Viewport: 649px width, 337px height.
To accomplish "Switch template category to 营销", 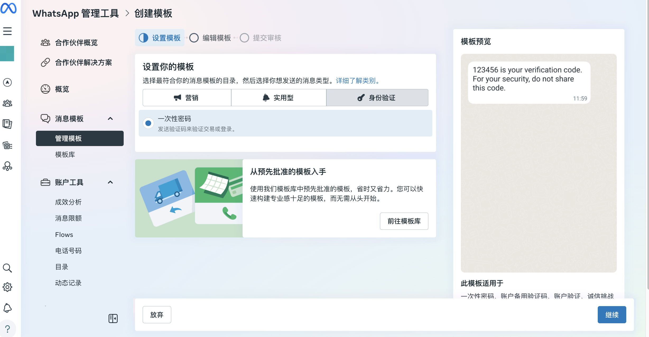I will click(187, 97).
